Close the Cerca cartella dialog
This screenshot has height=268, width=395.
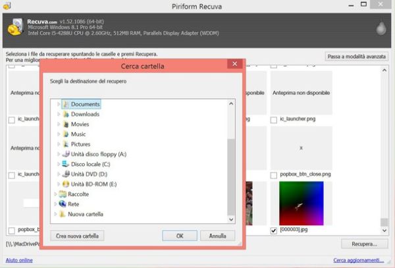click(235, 64)
